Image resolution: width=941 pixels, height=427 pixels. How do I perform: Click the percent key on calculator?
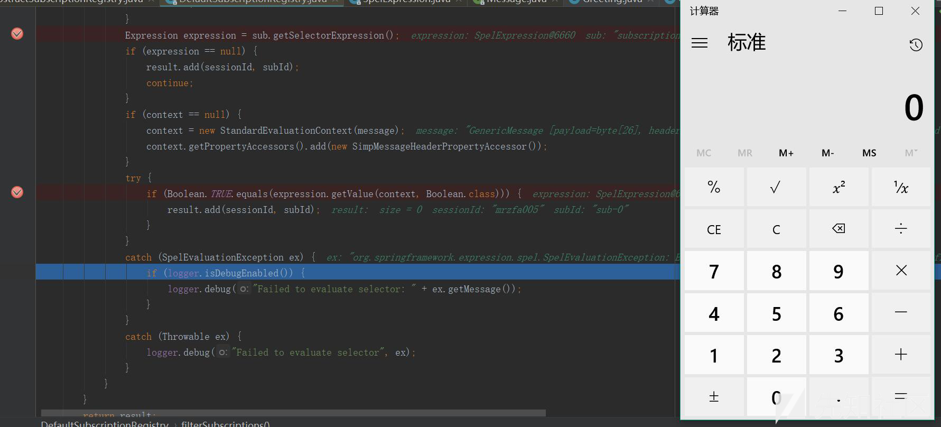[714, 187]
